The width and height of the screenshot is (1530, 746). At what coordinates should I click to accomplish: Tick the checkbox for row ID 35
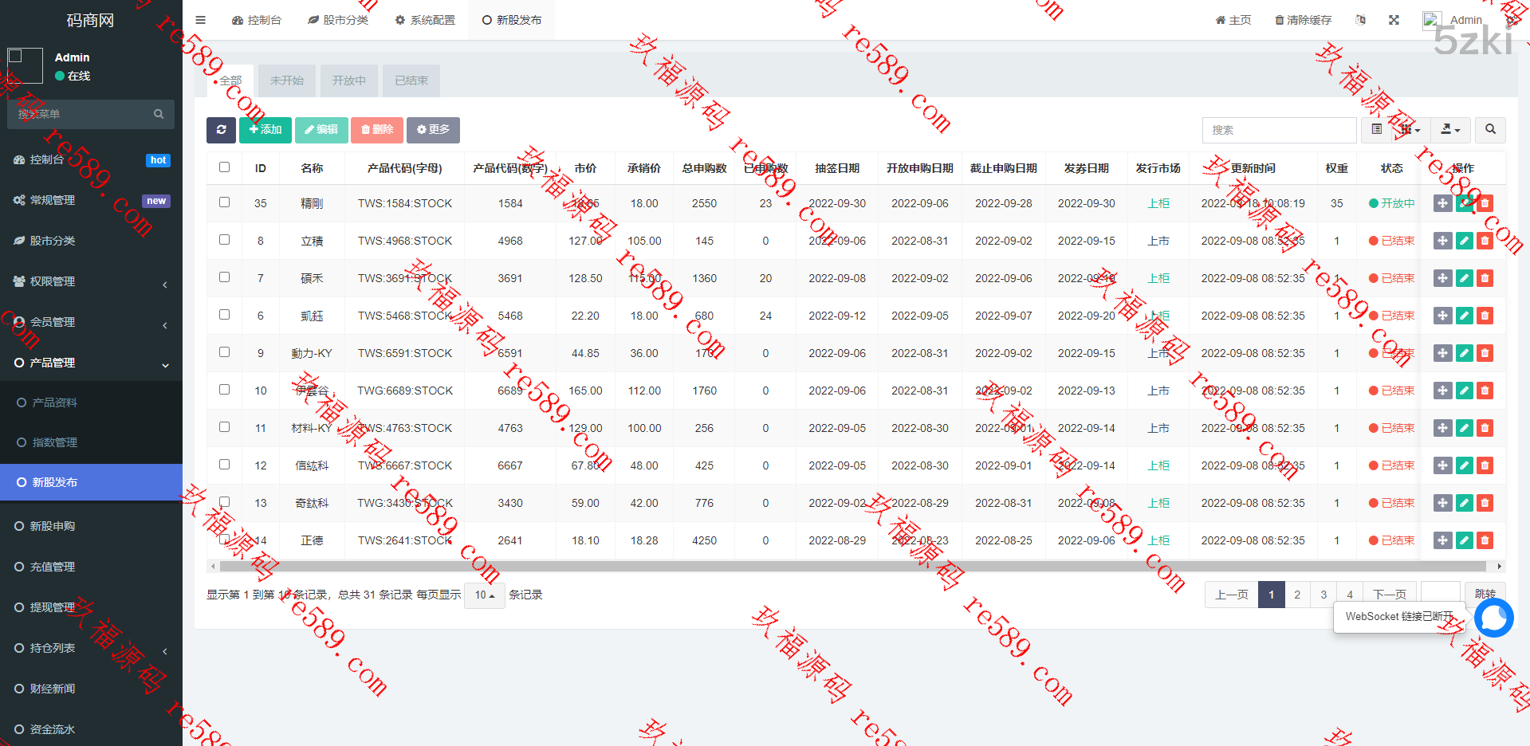point(224,202)
